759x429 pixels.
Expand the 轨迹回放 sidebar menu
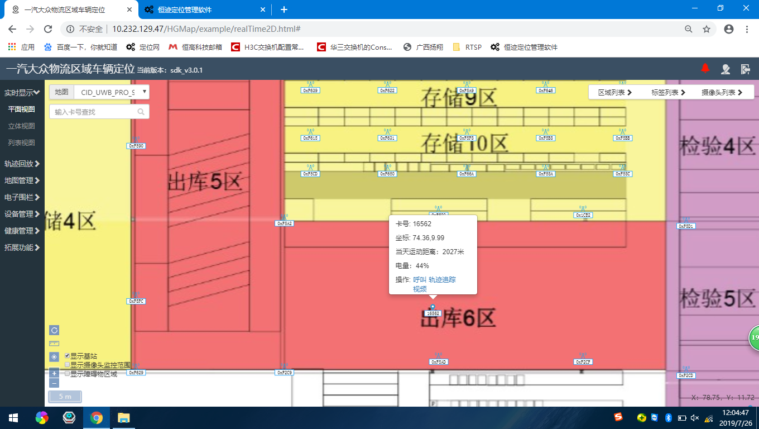pyautogui.click(x=22, y=164)
